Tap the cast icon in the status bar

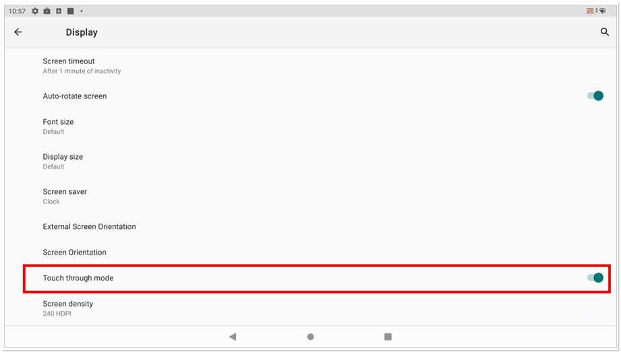[x=590, y=11]
